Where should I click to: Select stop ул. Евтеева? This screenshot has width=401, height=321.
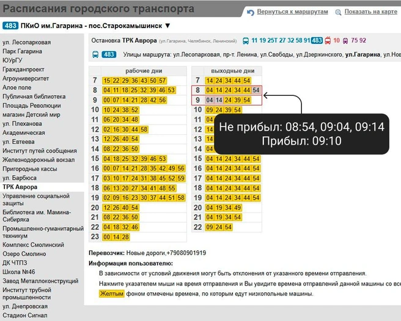tap(18, 142)
